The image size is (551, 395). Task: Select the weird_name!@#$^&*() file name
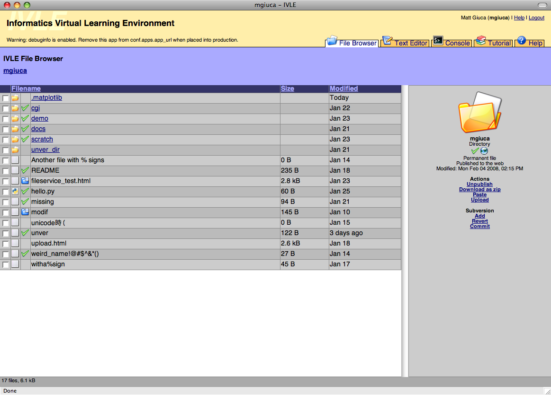[65, 254]
